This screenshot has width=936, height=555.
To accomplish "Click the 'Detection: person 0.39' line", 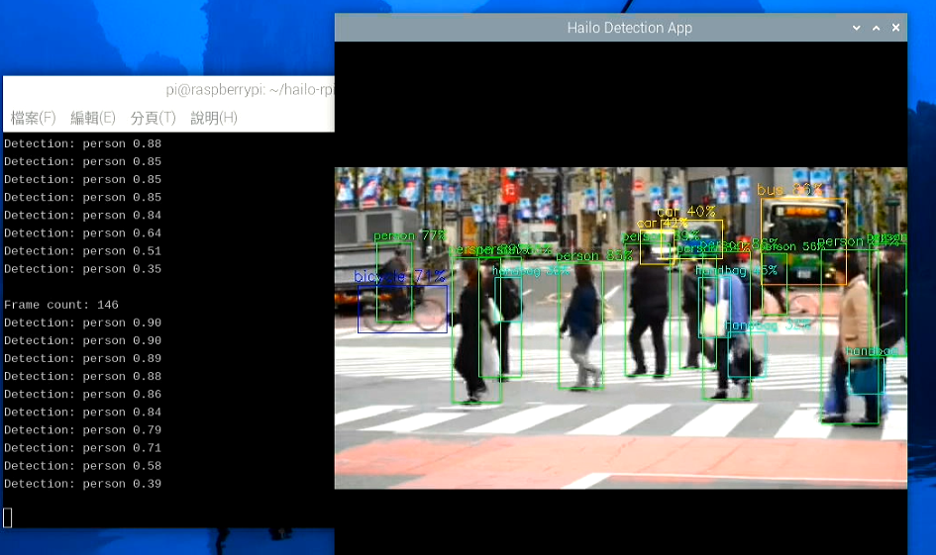I will coord(83,484).
